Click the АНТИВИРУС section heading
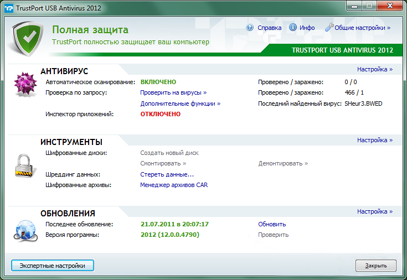407x280 pixels. [x=64, y=71]
